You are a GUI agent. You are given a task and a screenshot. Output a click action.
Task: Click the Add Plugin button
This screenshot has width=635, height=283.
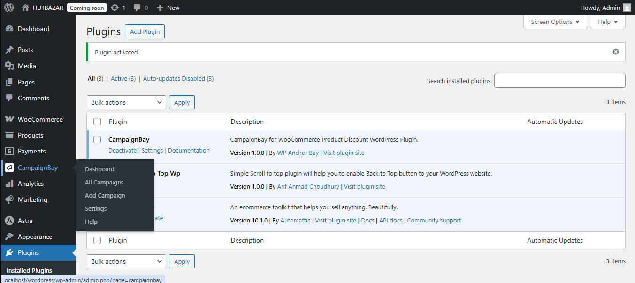(x=145, y=31)
